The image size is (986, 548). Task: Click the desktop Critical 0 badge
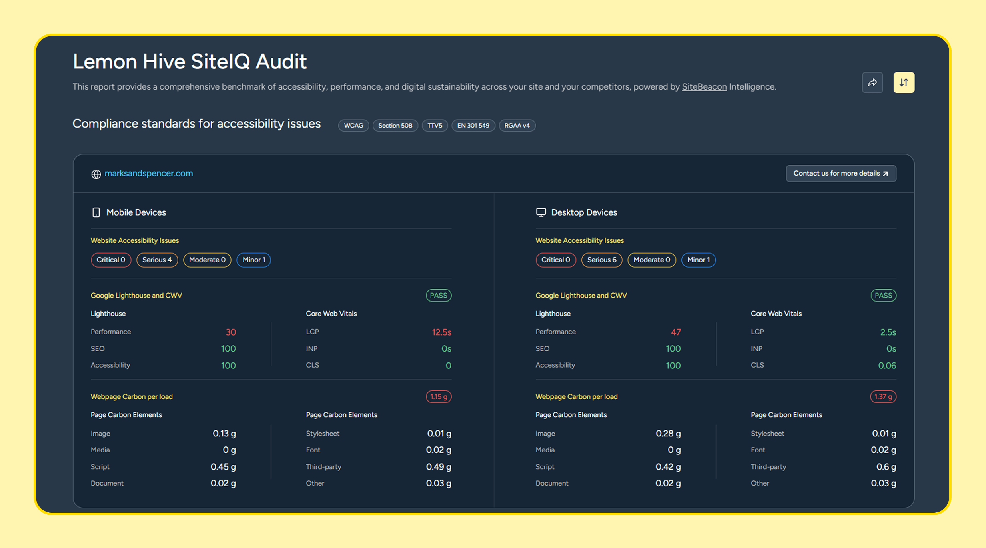point(555,260)
